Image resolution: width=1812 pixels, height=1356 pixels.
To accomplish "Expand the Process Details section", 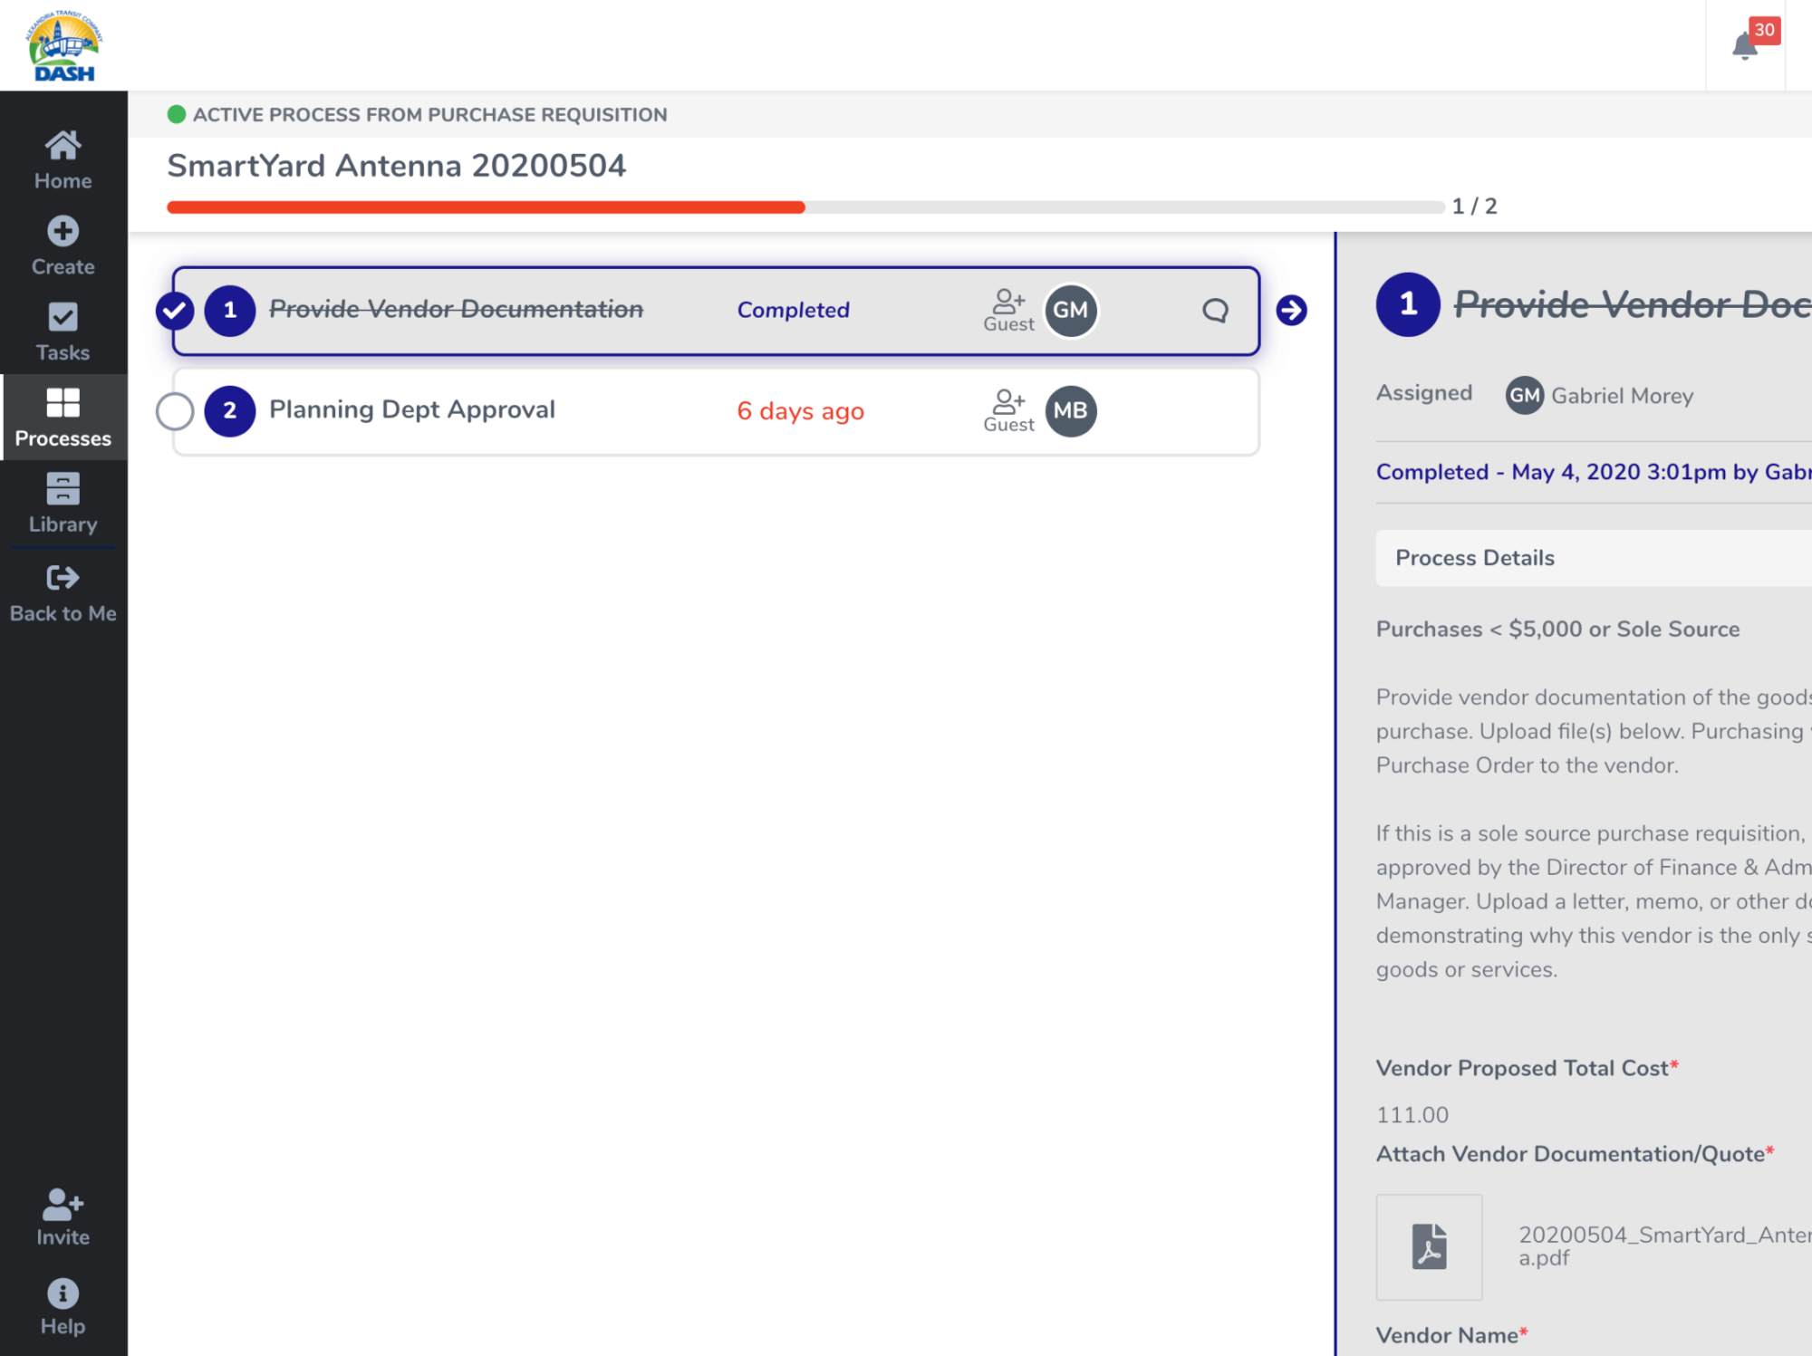I will tap(1474, 557).
